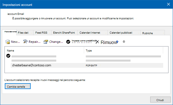The width and height of the screenshot is (173, 105).
Task: Click the Repair... toolbar label
Action: pyautogui.click(x=35, y=42)
